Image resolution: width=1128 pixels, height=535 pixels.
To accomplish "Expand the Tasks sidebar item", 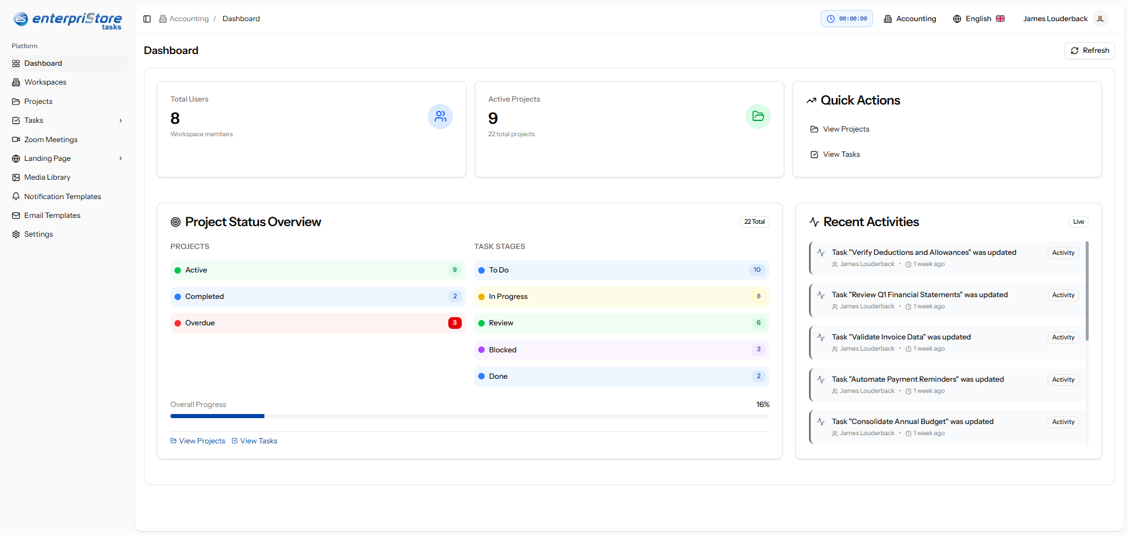I will click(120, 120).
